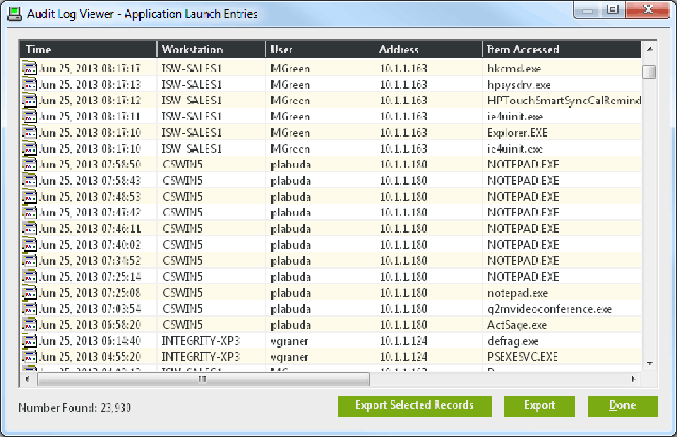Click the row icon at 07:48:53 entry
This screenshot has height=437, width=677.
click(29, 197)
